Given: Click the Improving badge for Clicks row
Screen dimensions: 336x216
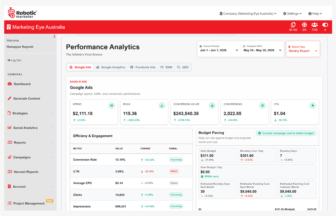Looking at the screenshot, I should point(176,195).
